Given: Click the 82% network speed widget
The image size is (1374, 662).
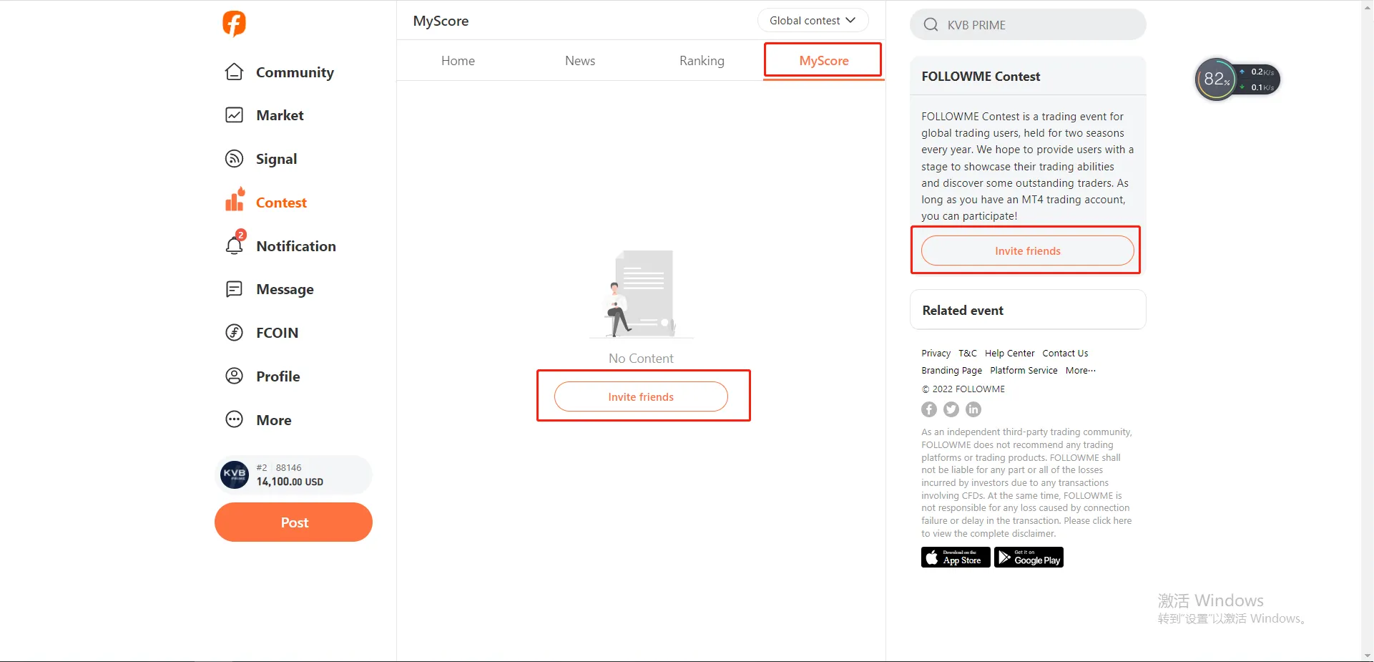Looking at the screenshot, I should 1237,79.
